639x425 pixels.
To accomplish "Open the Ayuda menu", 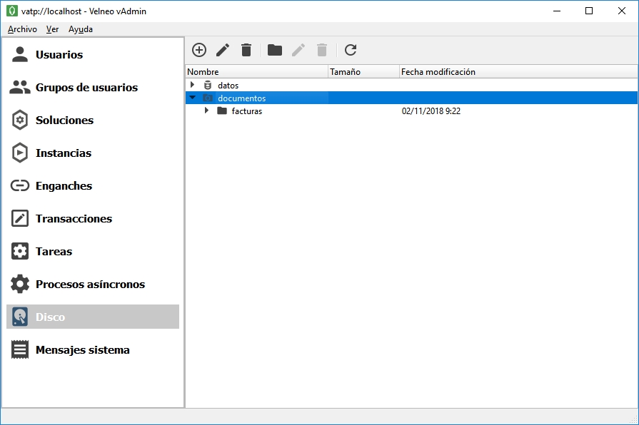I will 81,29.
